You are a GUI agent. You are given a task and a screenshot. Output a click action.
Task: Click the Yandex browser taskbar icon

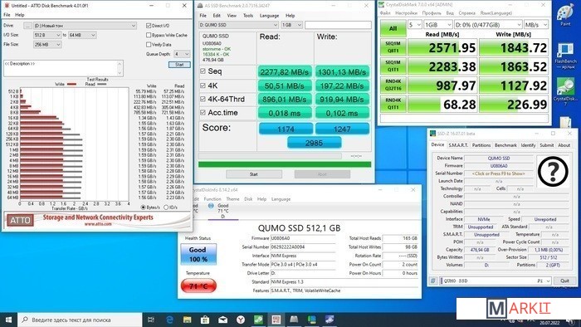point(241,320)
